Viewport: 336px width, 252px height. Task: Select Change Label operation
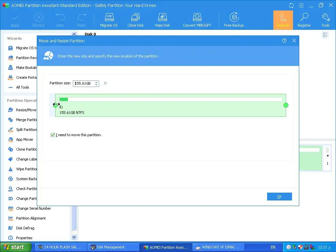tap(22, 159)
